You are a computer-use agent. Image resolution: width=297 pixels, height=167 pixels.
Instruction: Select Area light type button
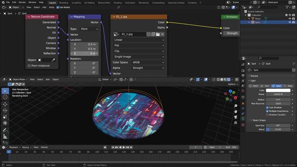click(x=288, y=86)
